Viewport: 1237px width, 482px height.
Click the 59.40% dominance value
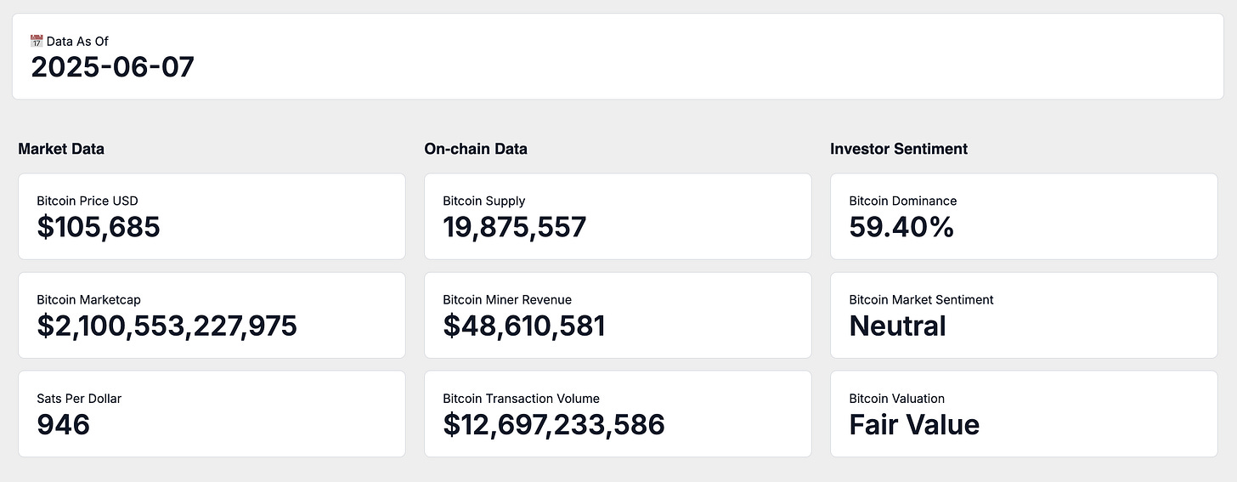pyautogui.click(x=901, y=228)
